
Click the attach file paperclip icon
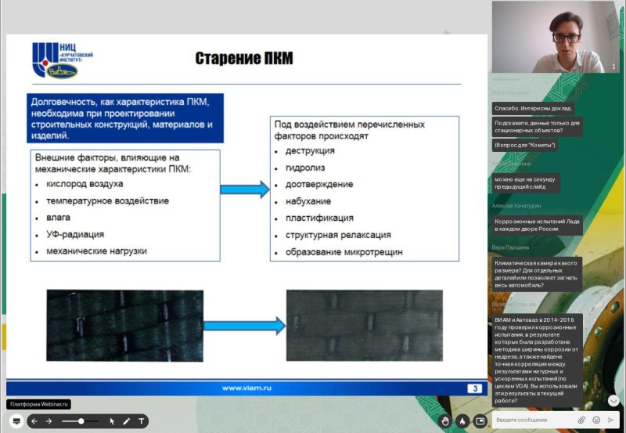581,420
